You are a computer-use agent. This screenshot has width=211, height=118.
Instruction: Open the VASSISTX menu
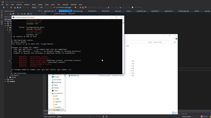click(x=19, y=5)
